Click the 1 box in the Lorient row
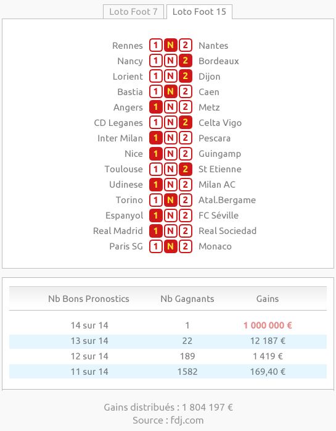 pyautogui.click(x=155, y=76)
